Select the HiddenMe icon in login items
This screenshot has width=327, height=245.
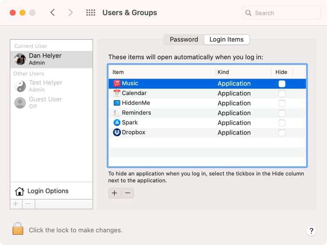coord(117,103)
